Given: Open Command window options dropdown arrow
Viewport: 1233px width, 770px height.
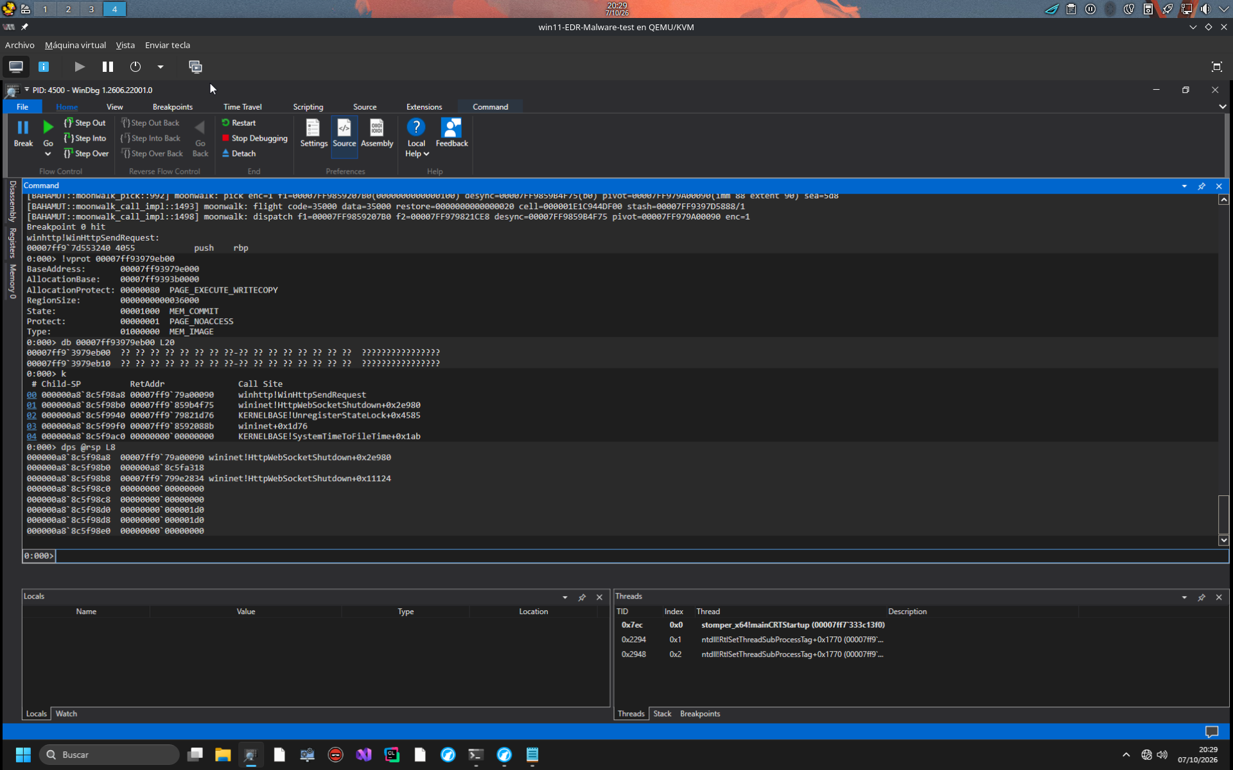Looking at the screenshot, I should click(x=1184, y=186).
